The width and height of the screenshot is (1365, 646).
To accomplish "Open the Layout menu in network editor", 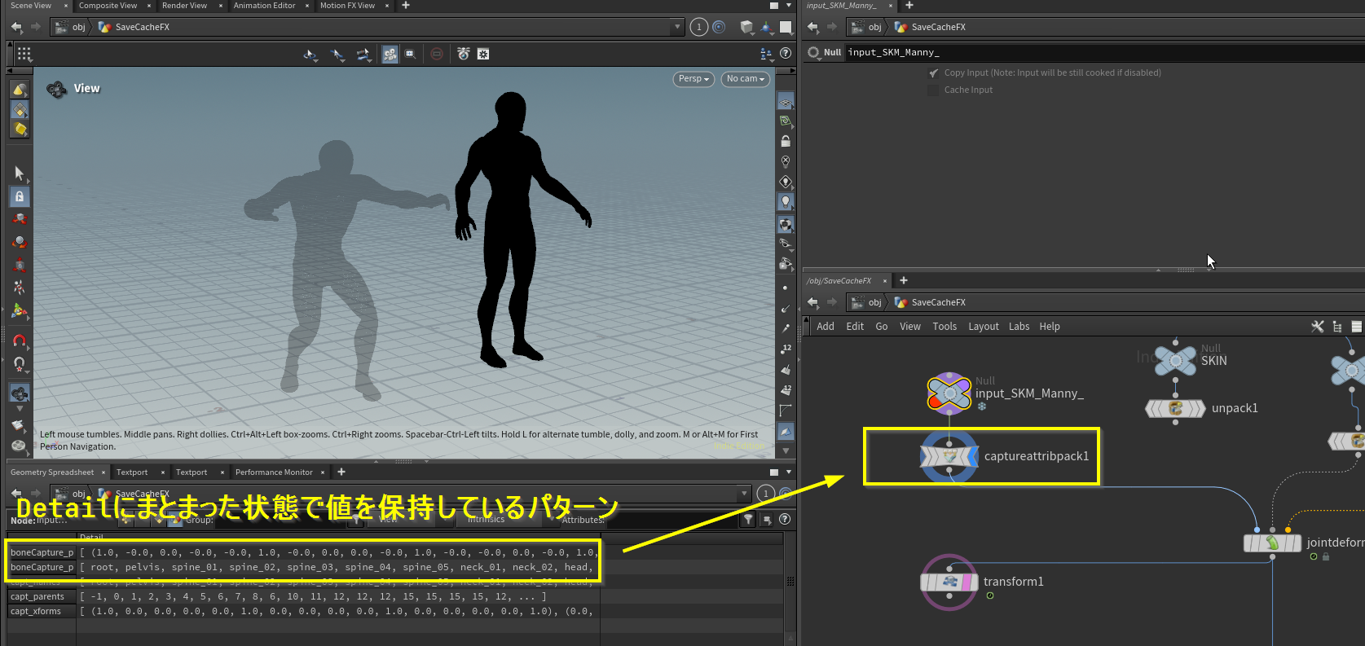I will (x=983, y=326).
